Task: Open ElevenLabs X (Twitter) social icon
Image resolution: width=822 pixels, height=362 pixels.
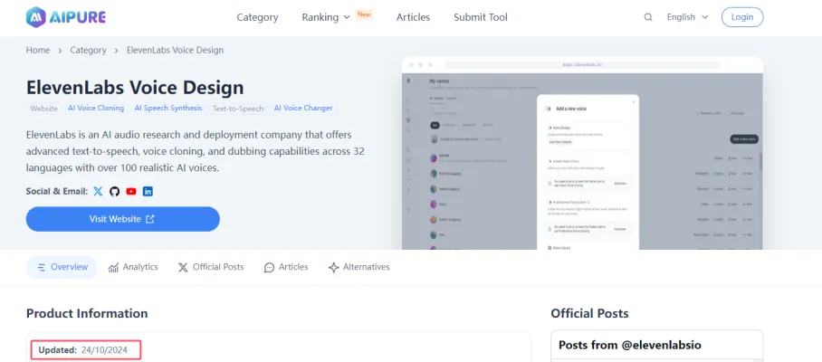Action: (98, 191)
